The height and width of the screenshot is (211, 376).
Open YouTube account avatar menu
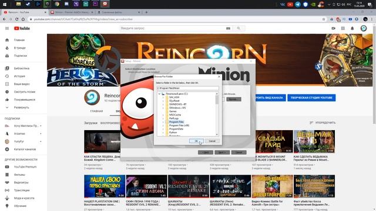click(x=364, y=28)
